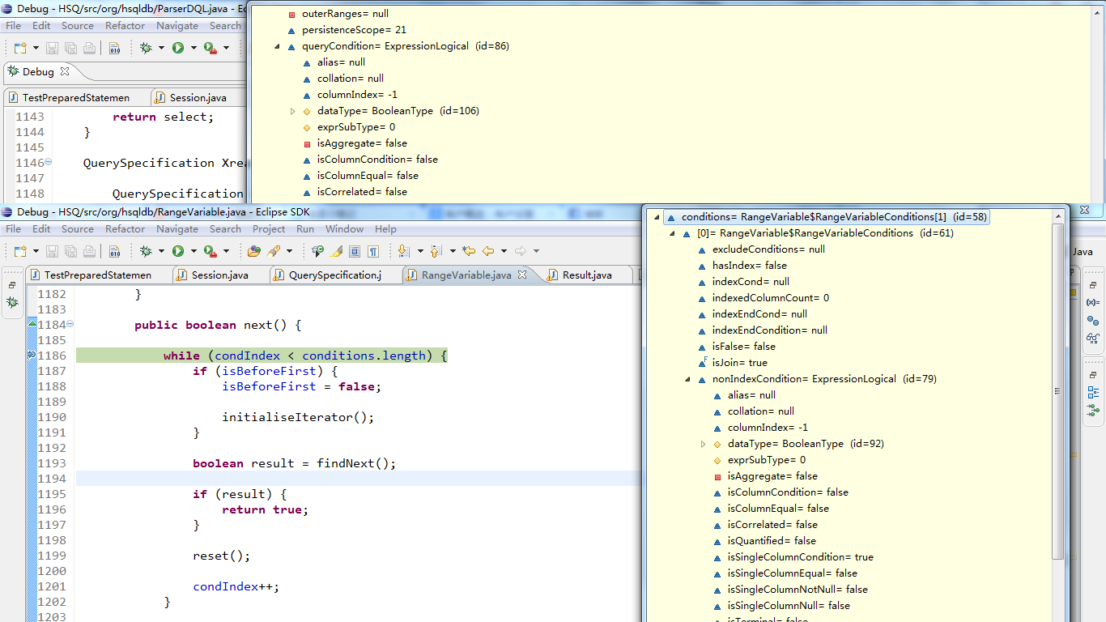Click code line 'boolean result = findNext();'
This screenshot has height=622, width=1106.
[x=295, y=463]
